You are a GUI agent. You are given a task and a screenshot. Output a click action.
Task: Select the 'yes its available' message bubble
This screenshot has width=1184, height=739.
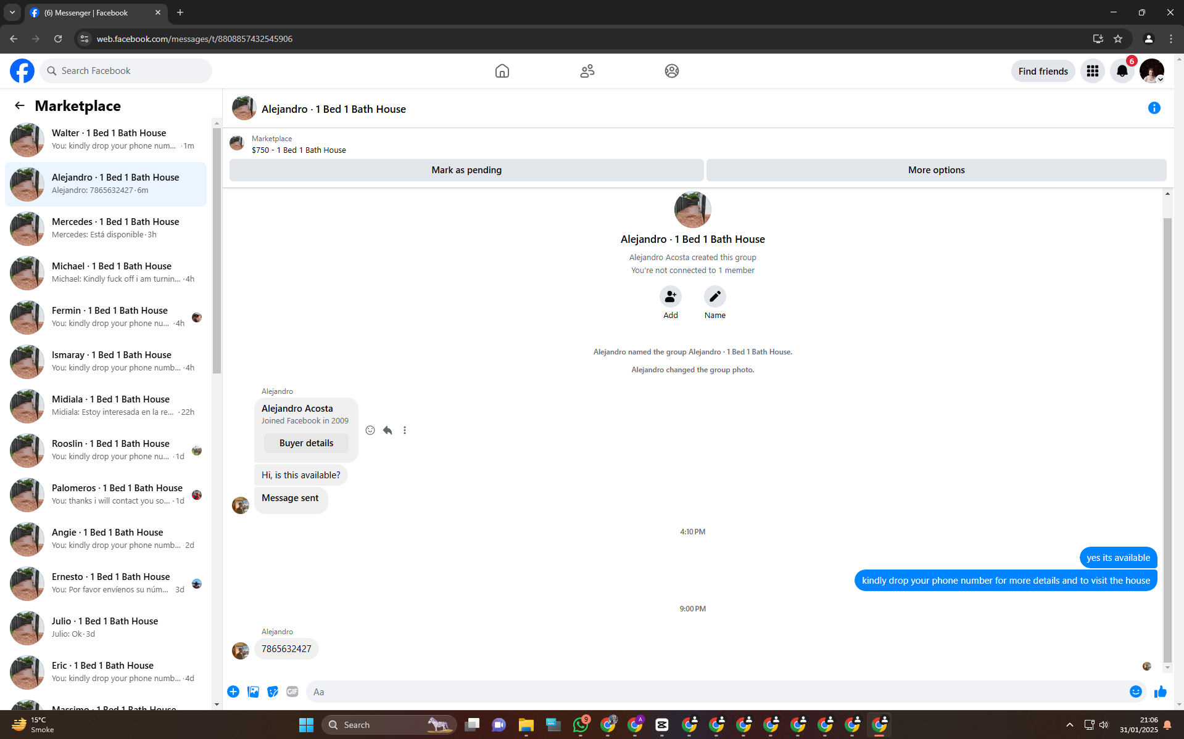(1118, 558)
